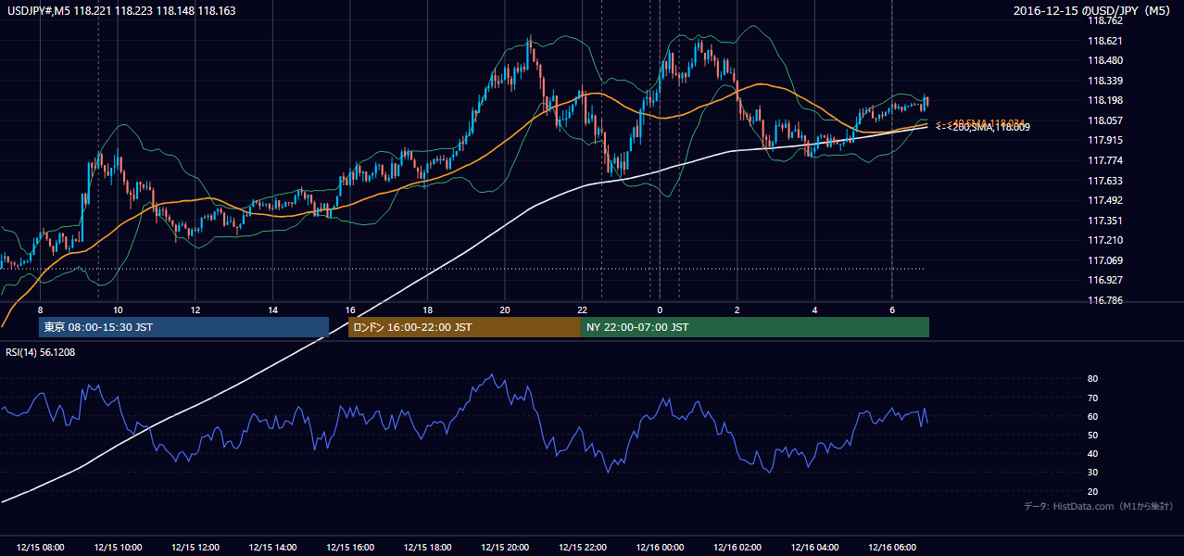
Task: Click hour marker 16 under the price chart
Action: pos(350,309)
